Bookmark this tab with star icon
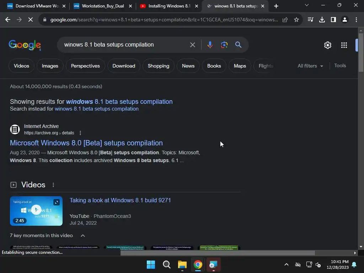Screen dimensions: 364x273 coord(296,20)
